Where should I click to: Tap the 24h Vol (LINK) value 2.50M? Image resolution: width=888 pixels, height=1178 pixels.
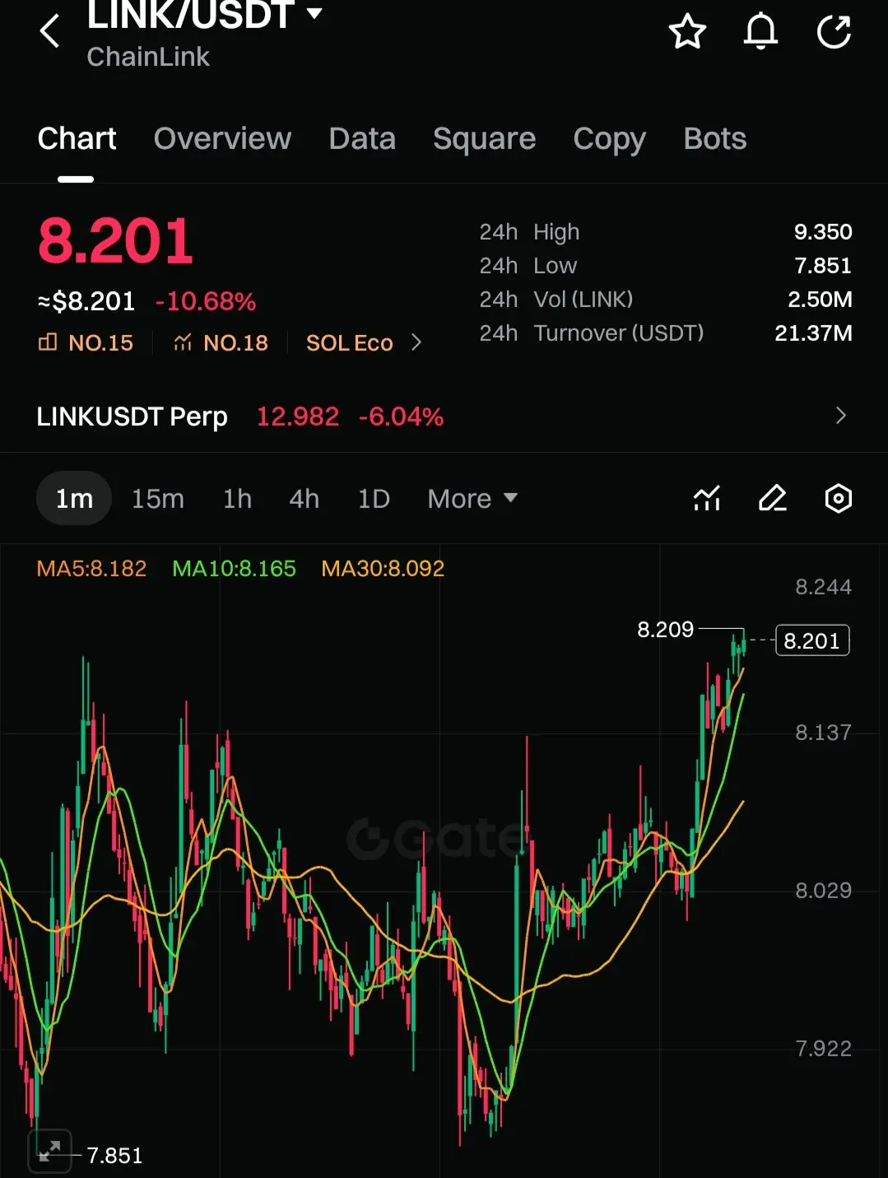coord(820,300)
